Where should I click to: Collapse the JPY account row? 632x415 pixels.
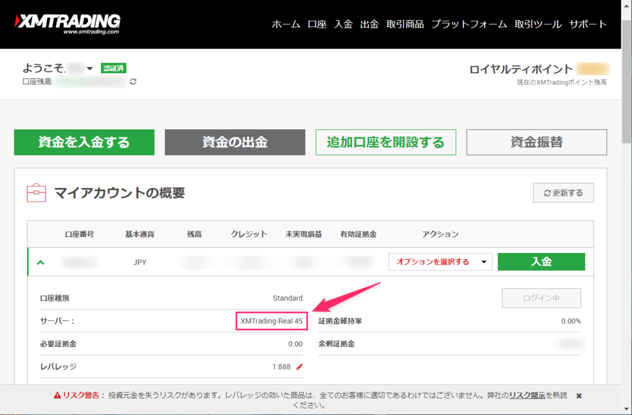pyautogui.click(x=40, y=262)
